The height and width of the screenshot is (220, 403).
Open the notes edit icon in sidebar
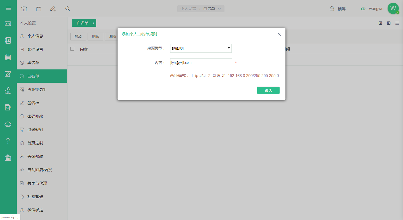pyautogui.click(x=8, y=74)
